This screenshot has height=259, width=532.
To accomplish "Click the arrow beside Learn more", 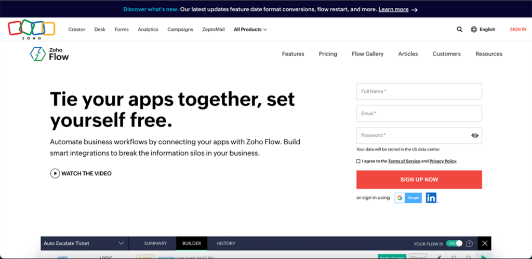I will [414, 10].
